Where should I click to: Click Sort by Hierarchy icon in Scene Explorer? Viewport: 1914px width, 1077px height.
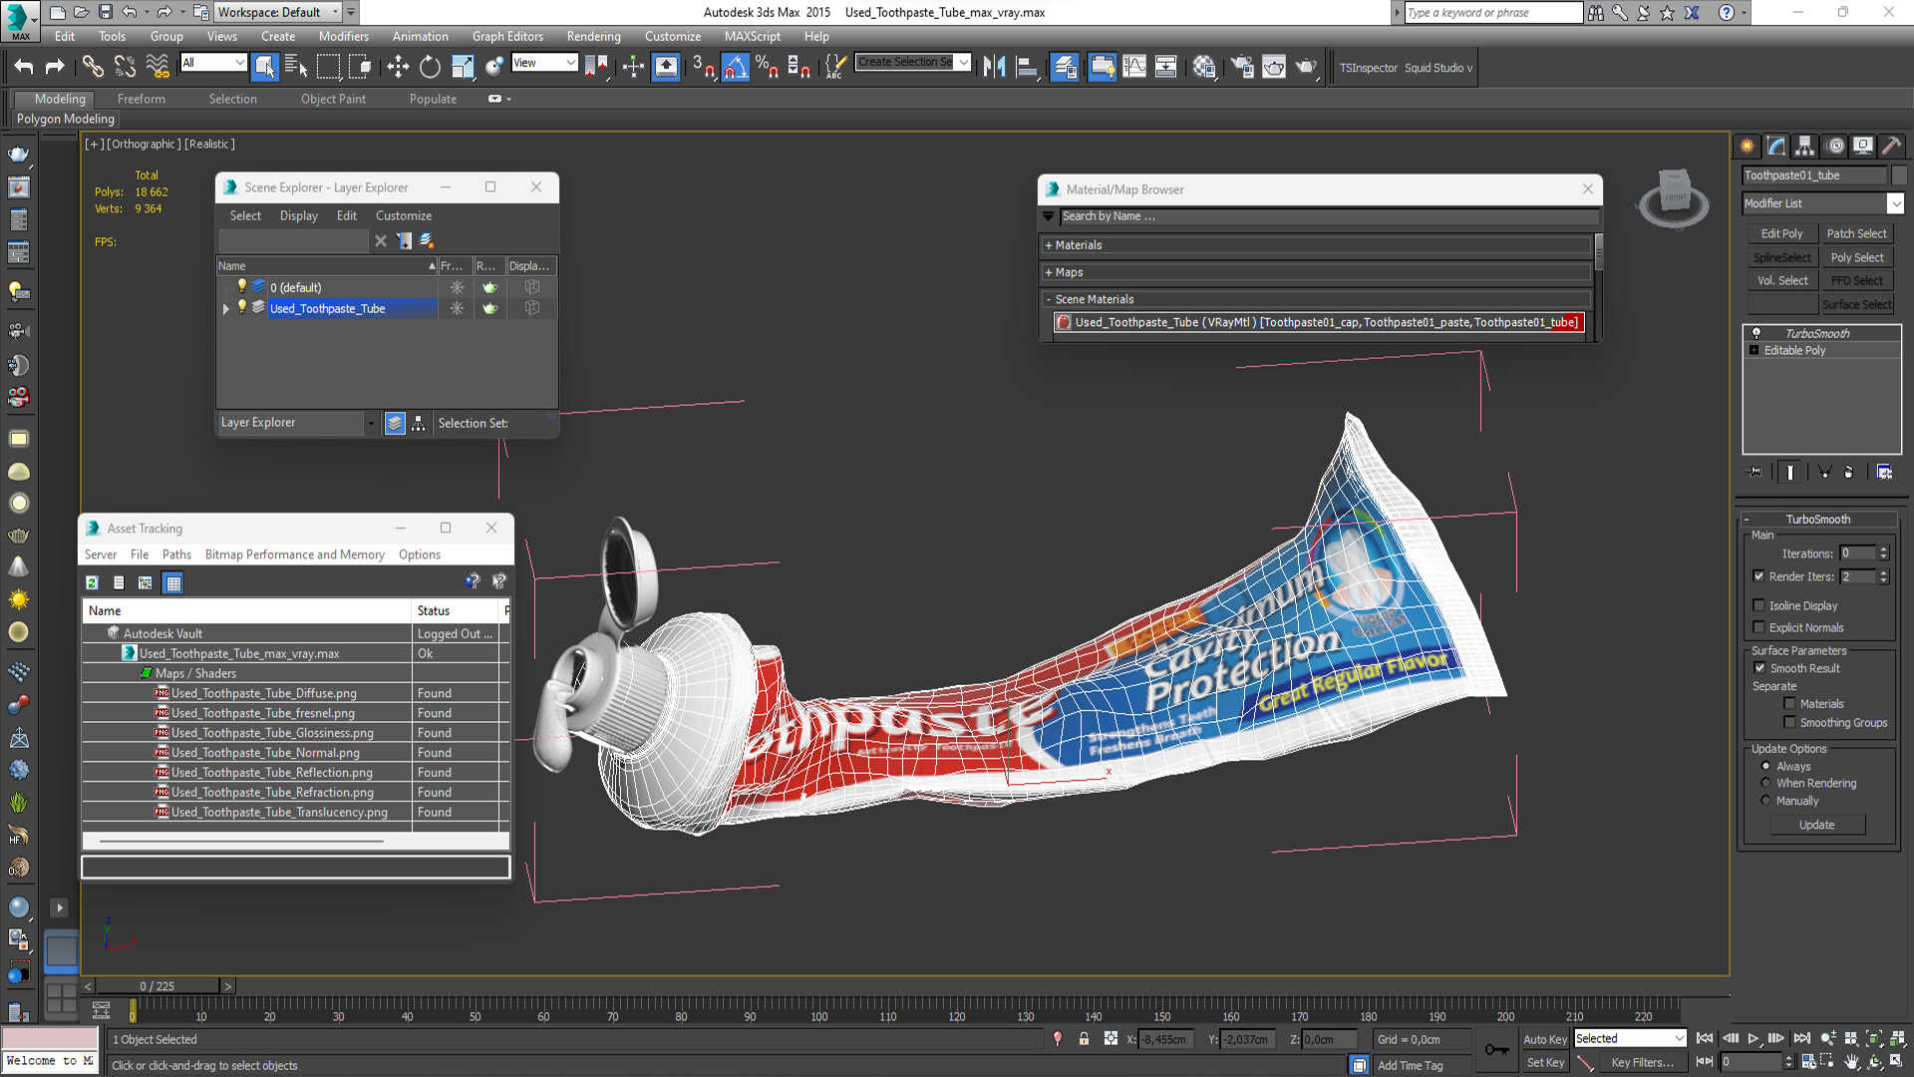[x=419, y=423]
